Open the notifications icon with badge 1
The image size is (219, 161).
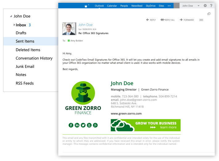[86, 6]
